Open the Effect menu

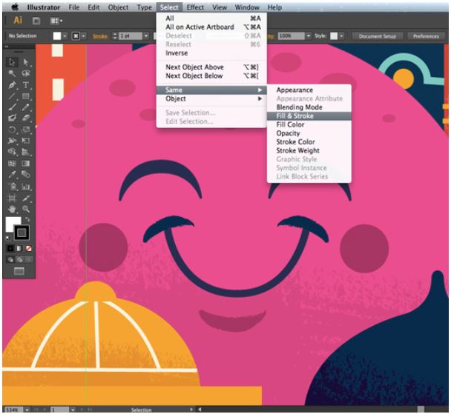pos(195,7)
